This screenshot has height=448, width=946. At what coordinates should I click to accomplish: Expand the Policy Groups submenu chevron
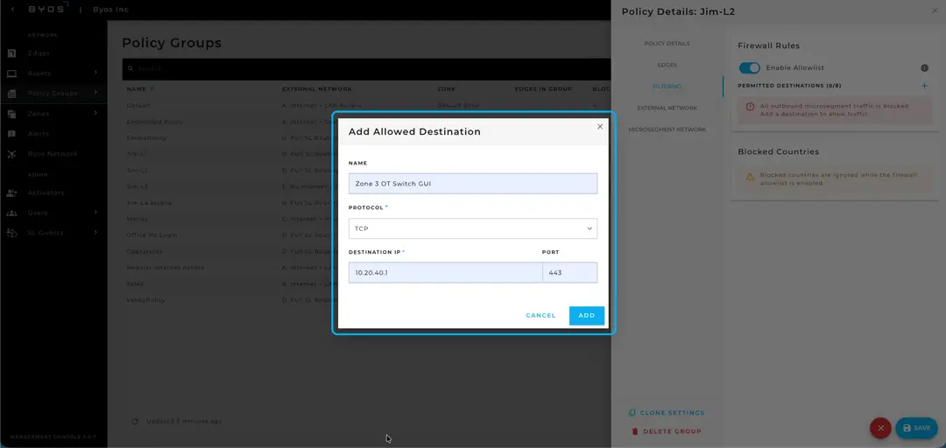[95, 93]
